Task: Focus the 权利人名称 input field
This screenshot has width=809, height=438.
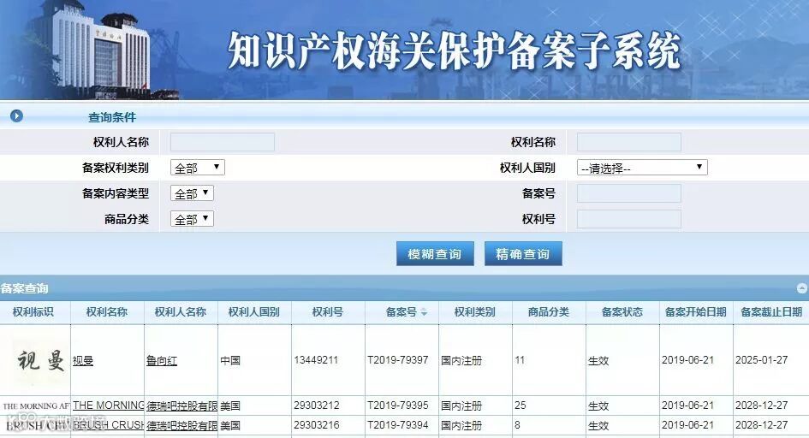Action: tap(223, 142)
